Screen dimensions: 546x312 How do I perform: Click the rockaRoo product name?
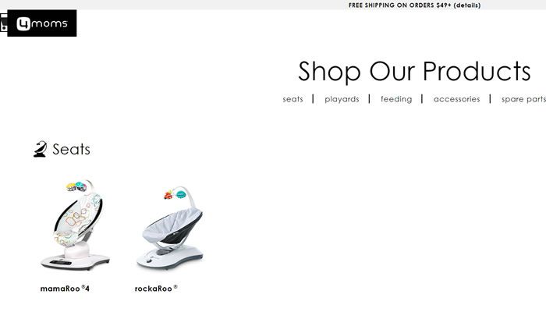156,289
